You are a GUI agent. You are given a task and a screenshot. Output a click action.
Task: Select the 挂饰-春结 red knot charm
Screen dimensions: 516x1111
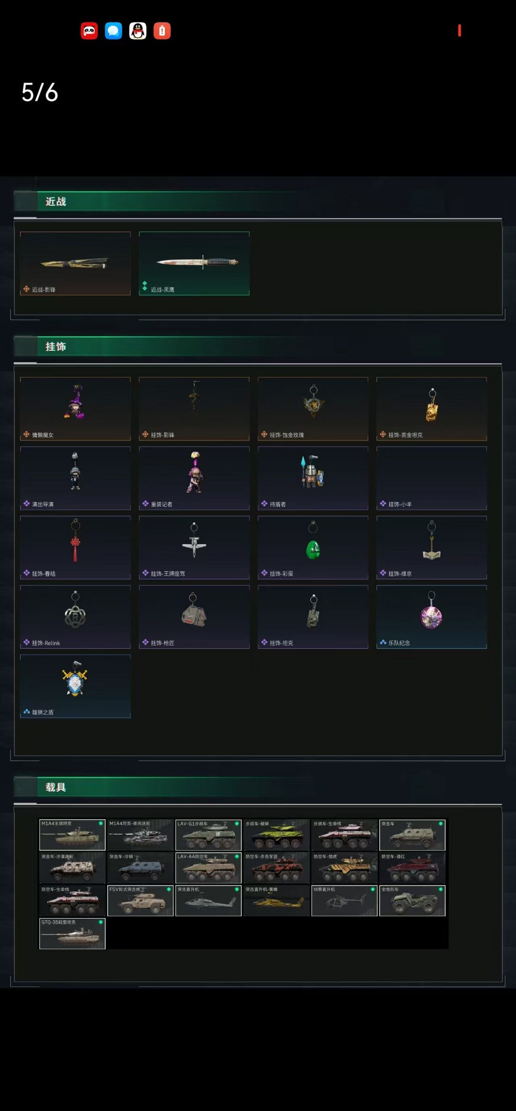[75, 547]
